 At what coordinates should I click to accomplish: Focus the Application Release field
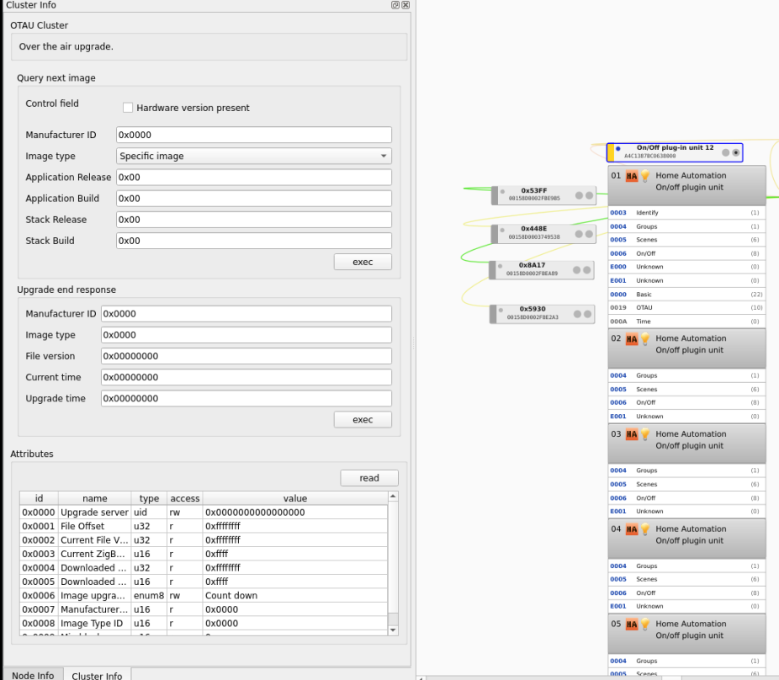point(254,177)
